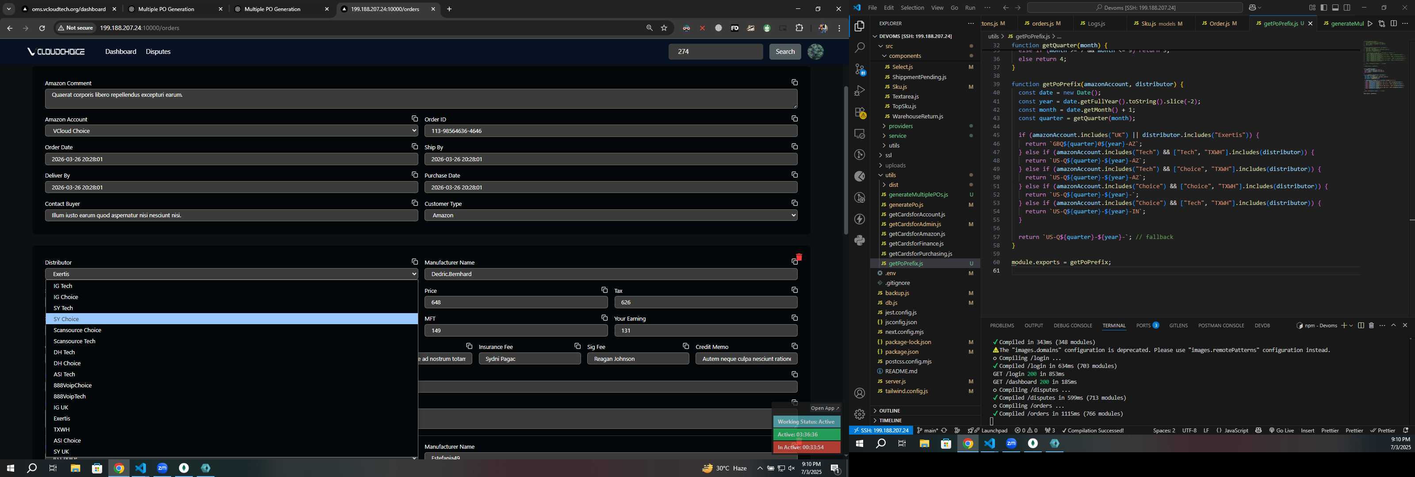
Task: Click the SSH: 199.188.207.24 remote indicator
Action: tap(880, 430)
